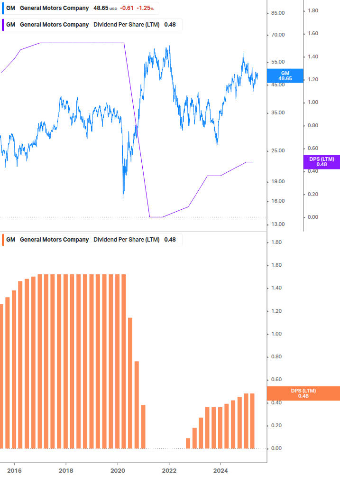Click the blue GM 48.65 price label
The width and height of the screenshot is (340, 477).
click(x=285, y=76)
